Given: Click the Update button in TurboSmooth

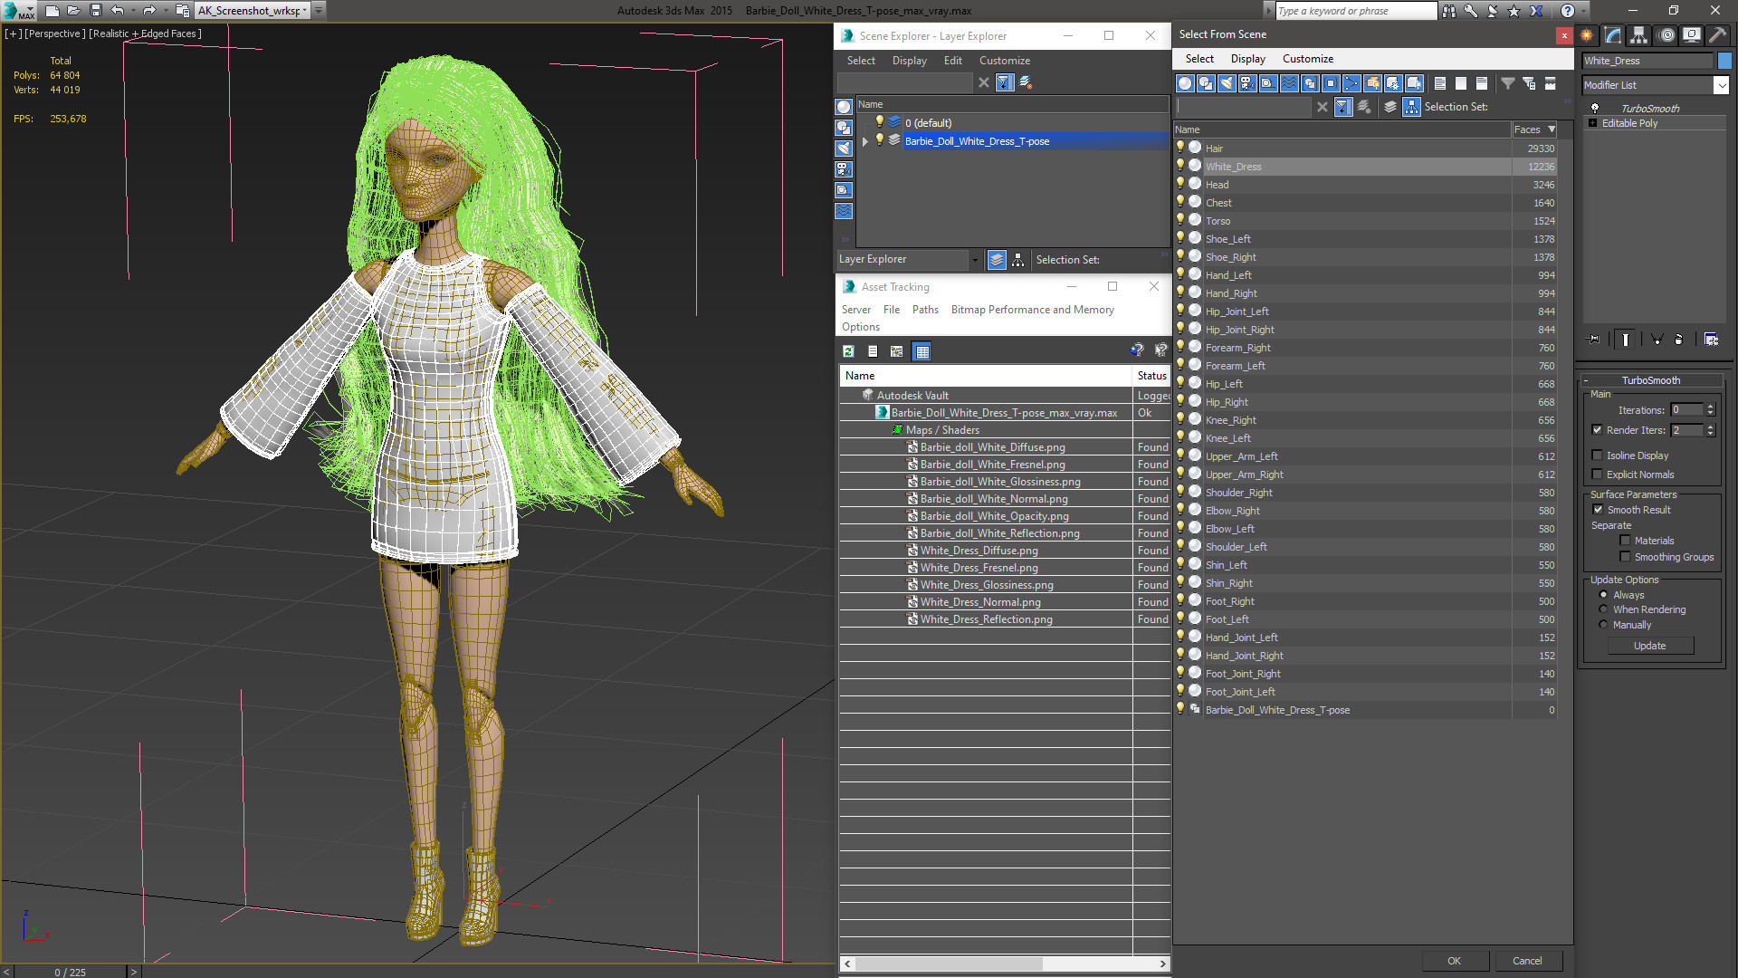Looking at the screenshot, I should point(1650,646).
